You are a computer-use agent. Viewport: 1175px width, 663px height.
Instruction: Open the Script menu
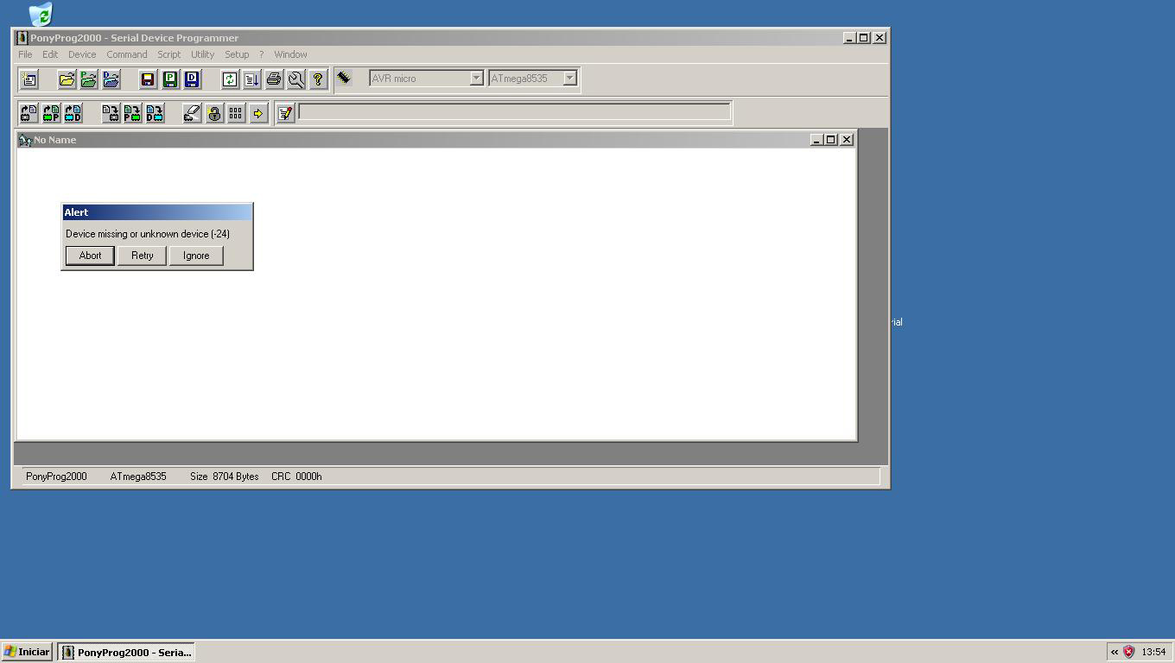(168, 54)
